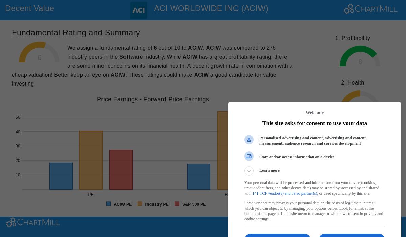The width and height of the screenshot is (406, 237).
Task: Click the Fundamental Rating and Summary heading
Action: pos(76,33)
